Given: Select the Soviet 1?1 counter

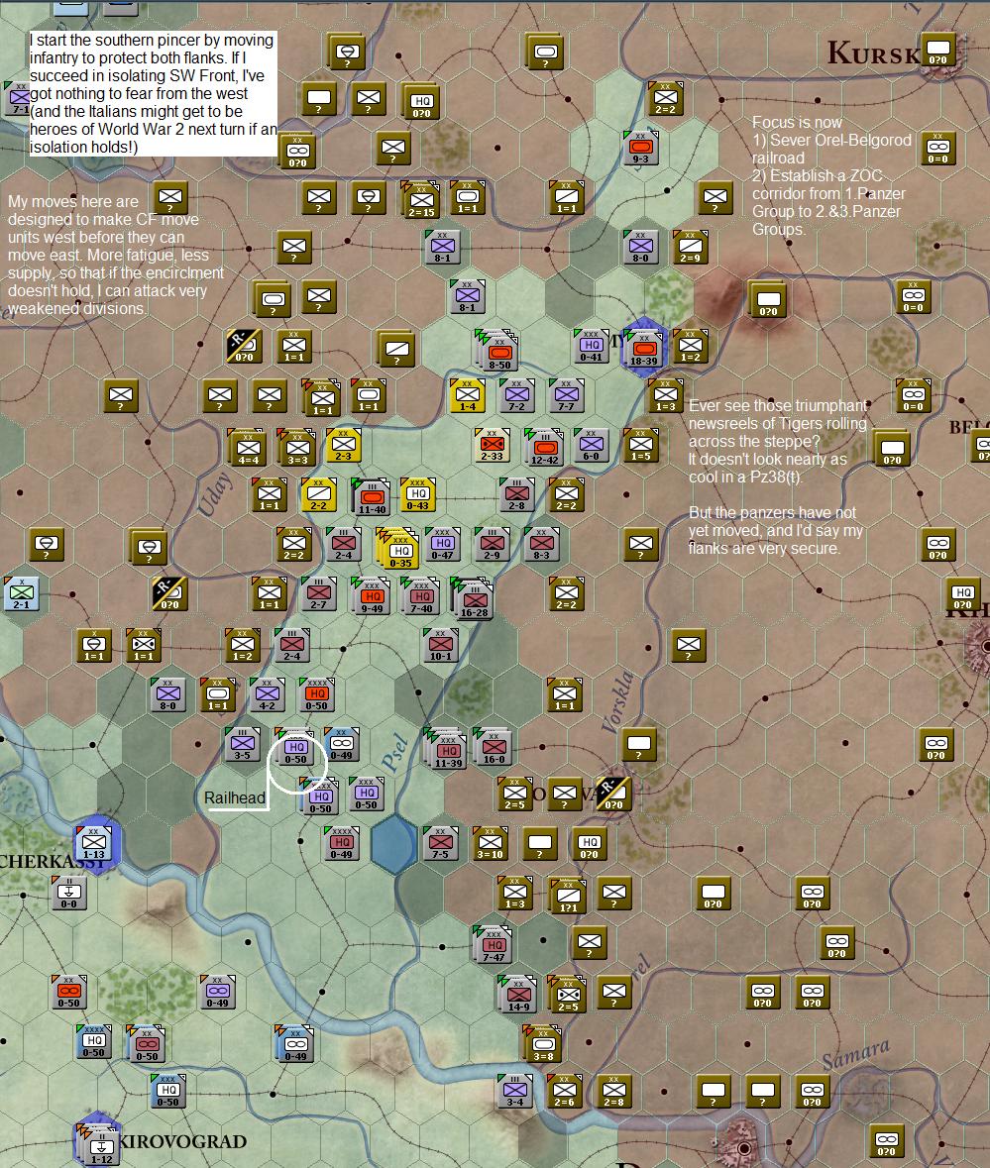Looking at the screenshot, I should click(x=568, y=896).
